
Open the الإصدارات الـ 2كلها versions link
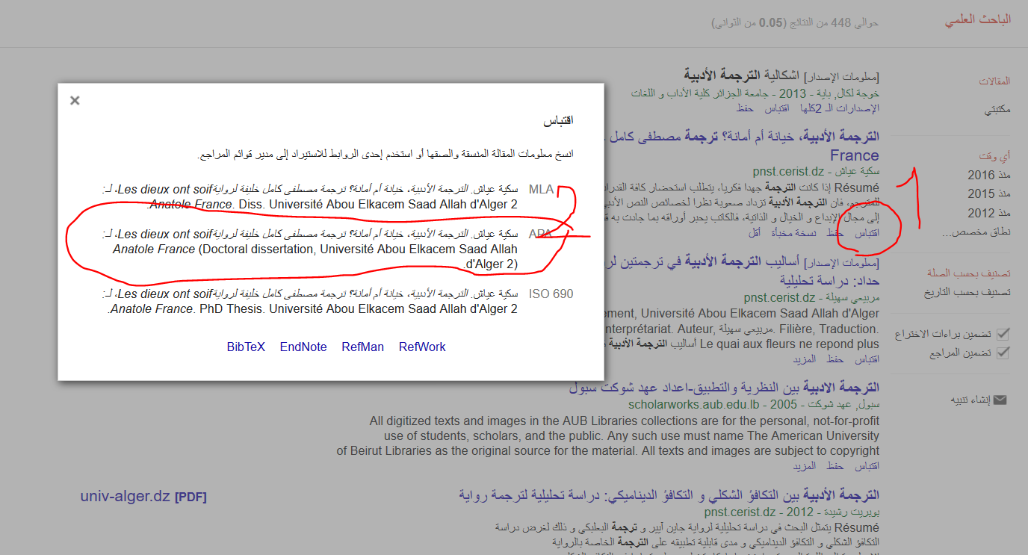[x=840, y=108]
